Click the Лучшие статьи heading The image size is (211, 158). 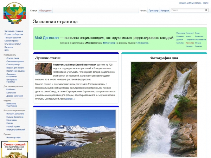[x=48, y=58]
